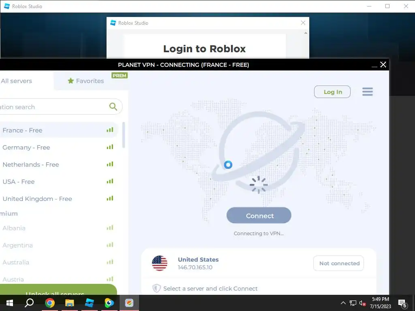Click the muted volume tray icon

click(362, 303)
